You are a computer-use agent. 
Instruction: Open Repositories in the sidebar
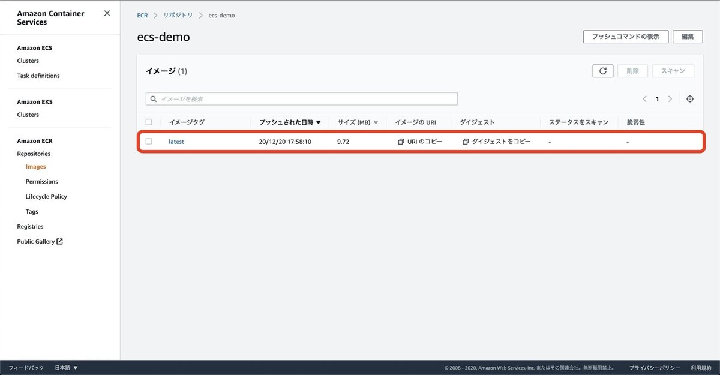[34, 154]
